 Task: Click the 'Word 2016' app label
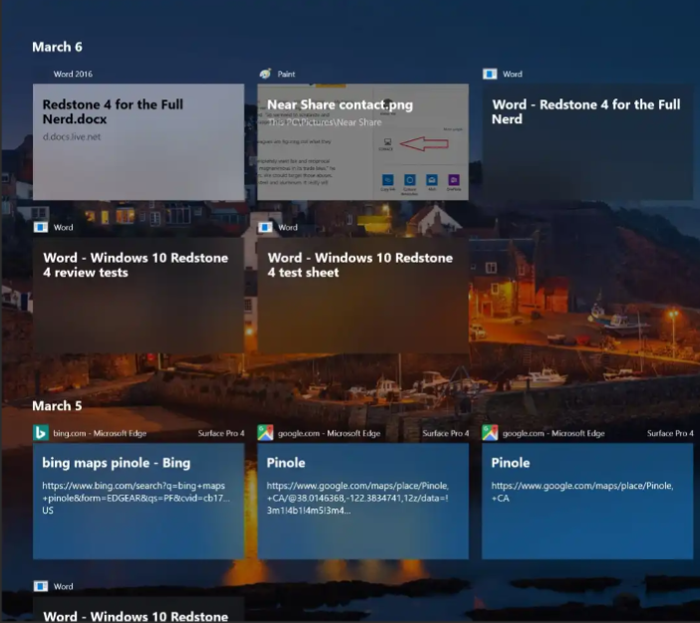[x=73, y=74]
